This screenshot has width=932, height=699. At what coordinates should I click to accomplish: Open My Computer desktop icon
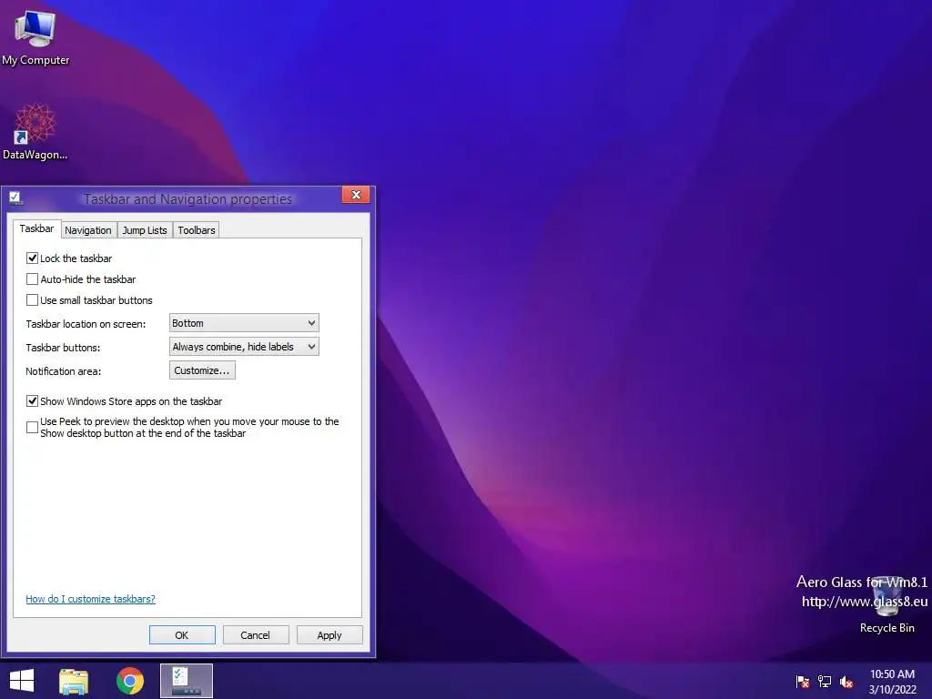(35, 36)
